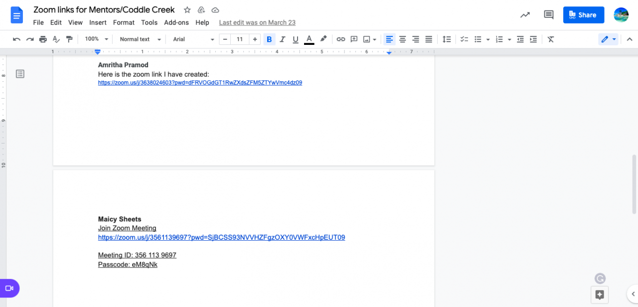Star this document
This screenshot has height=307, width=638.
[x=187, y=10]
